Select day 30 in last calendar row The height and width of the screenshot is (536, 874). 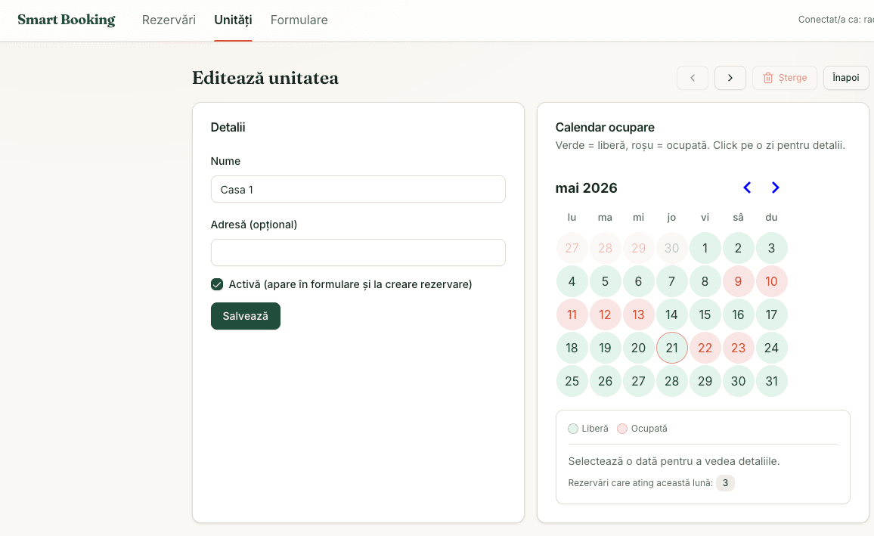click(x=738, y=381)
